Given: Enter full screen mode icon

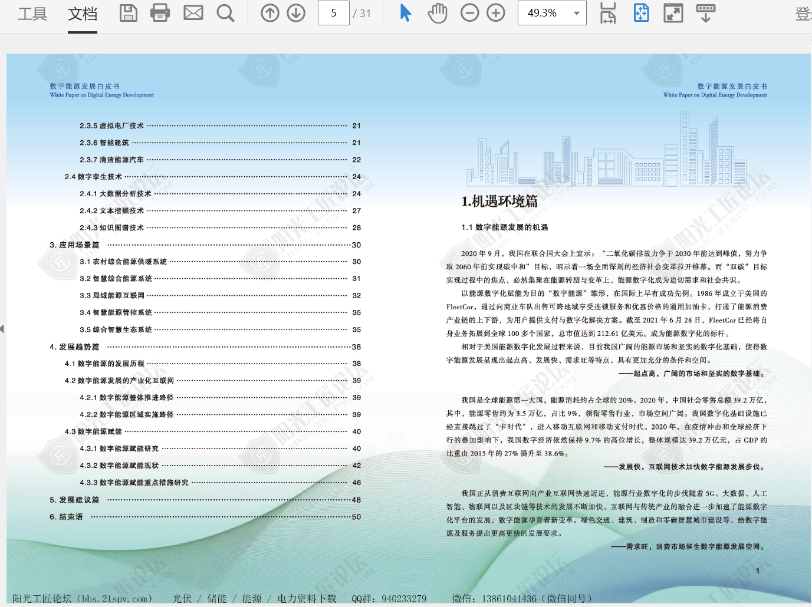Looking at the screenshot, I should [673, 13].
